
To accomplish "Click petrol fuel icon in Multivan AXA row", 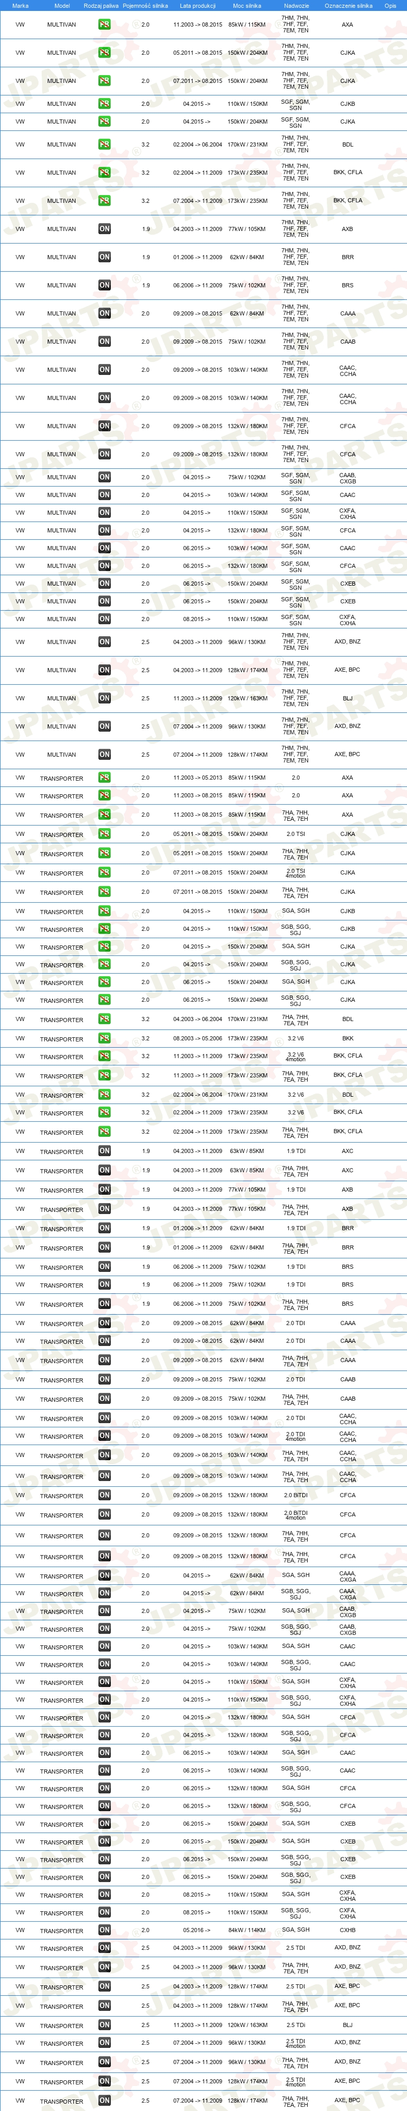I will (105, 25).
